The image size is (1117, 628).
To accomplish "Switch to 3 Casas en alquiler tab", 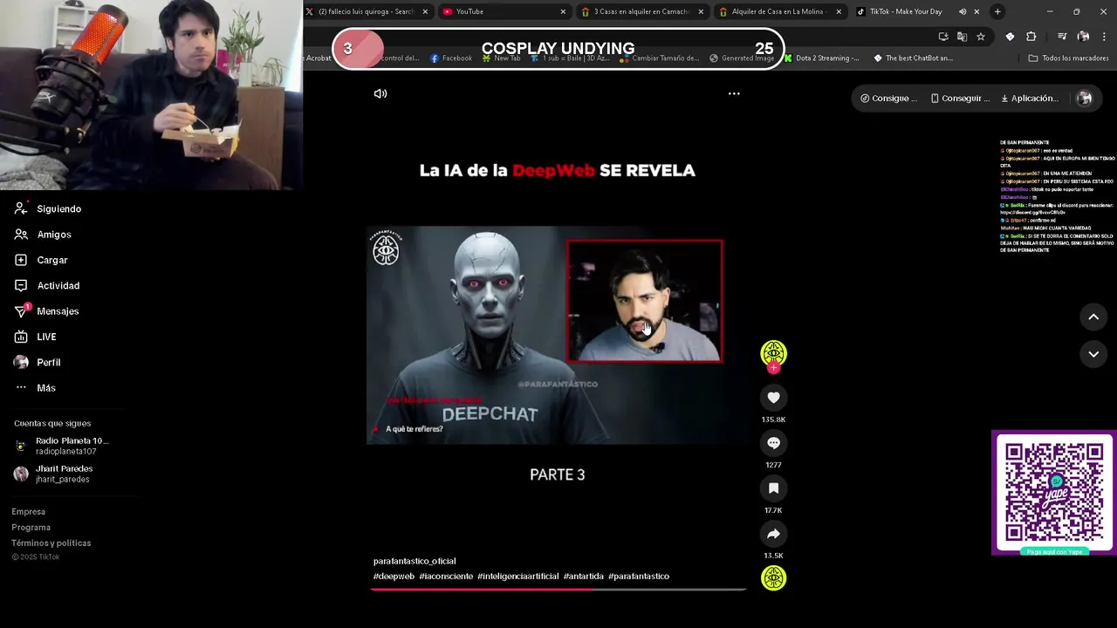I will pos(641,11).
